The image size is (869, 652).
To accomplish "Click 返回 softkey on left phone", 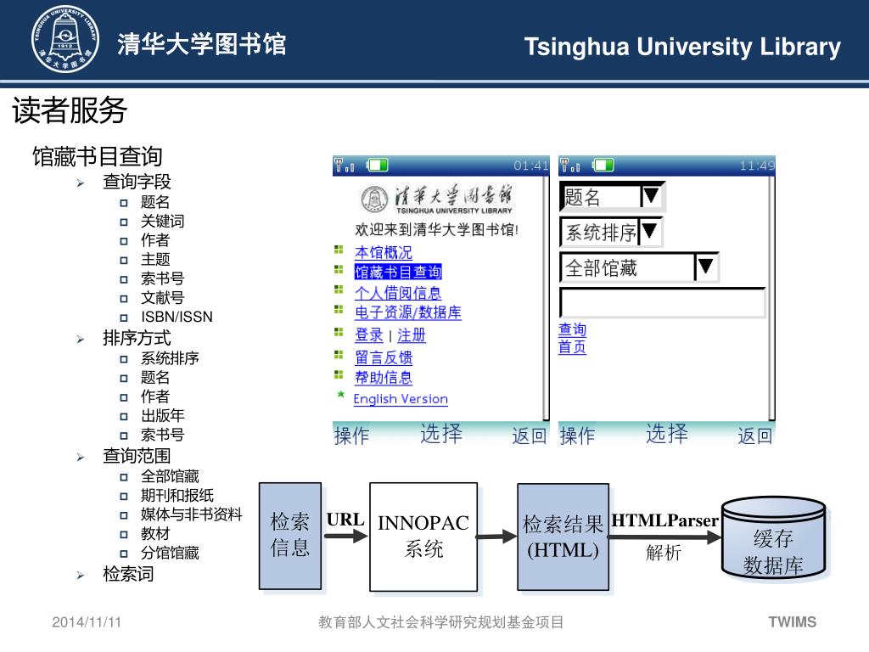I will click(530, 436).
